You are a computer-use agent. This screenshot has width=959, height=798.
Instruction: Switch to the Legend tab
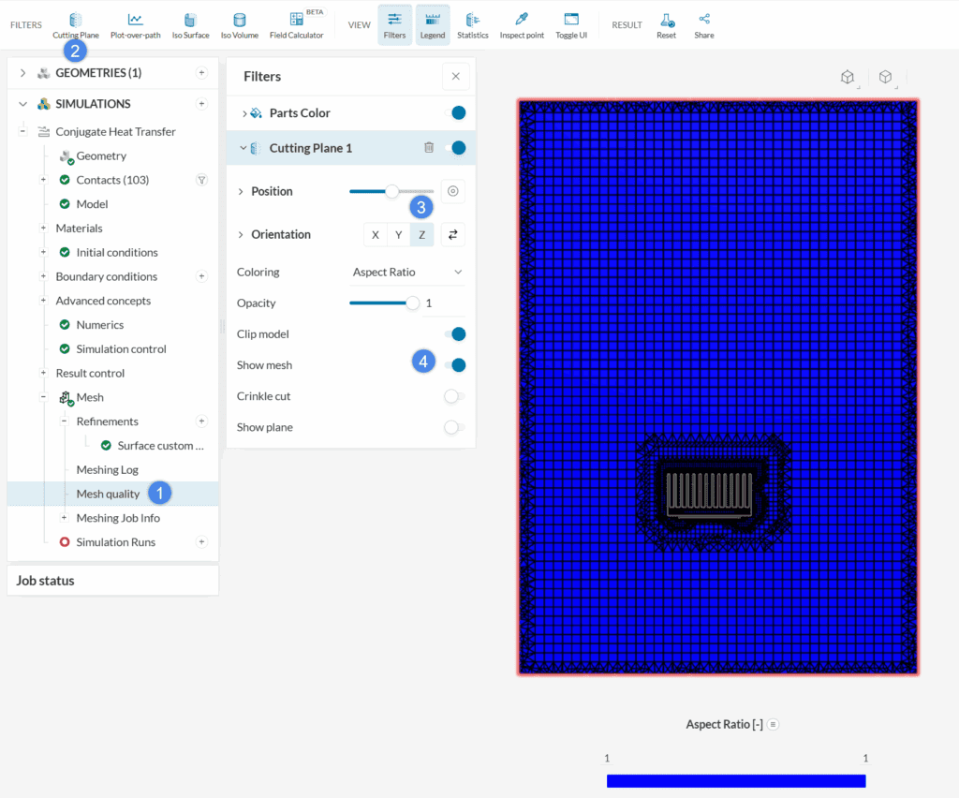click(432, 23)
